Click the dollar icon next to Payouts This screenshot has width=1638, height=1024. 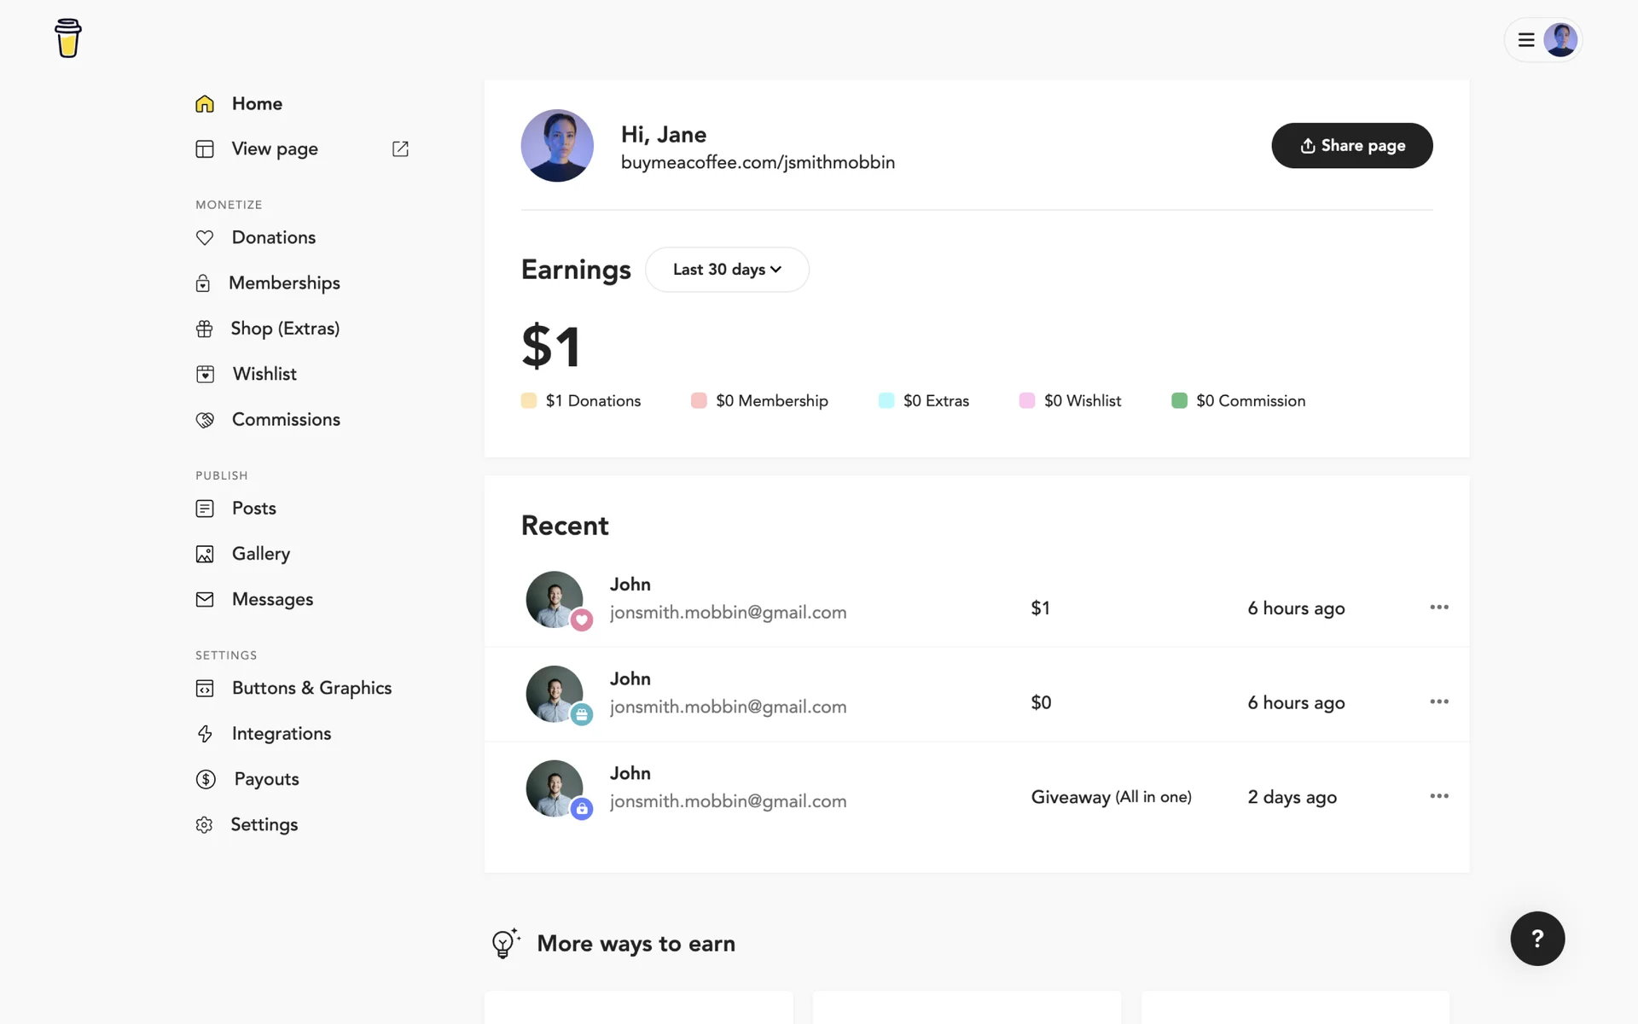click(206, 779)
